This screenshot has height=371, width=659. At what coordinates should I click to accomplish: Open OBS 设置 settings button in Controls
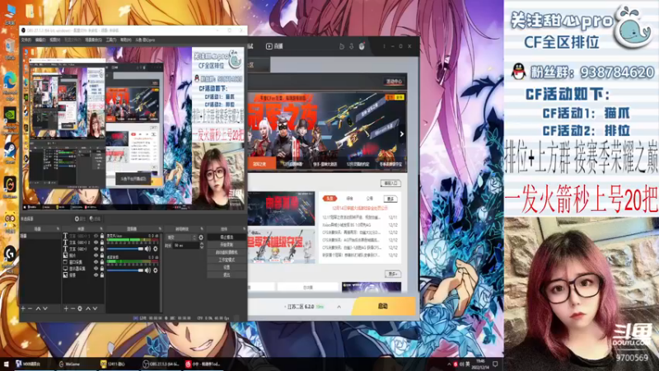pyautogui.click(x=227, y=267)
